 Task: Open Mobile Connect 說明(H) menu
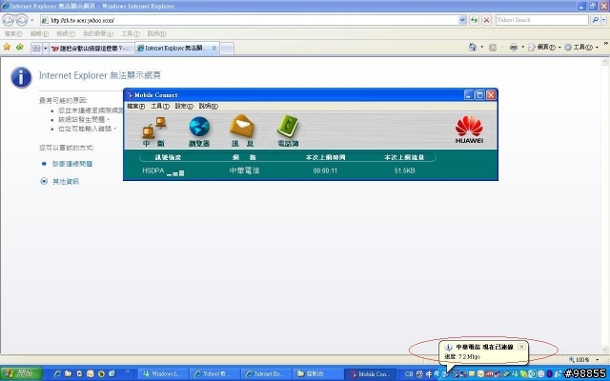(x=209, y=106)
